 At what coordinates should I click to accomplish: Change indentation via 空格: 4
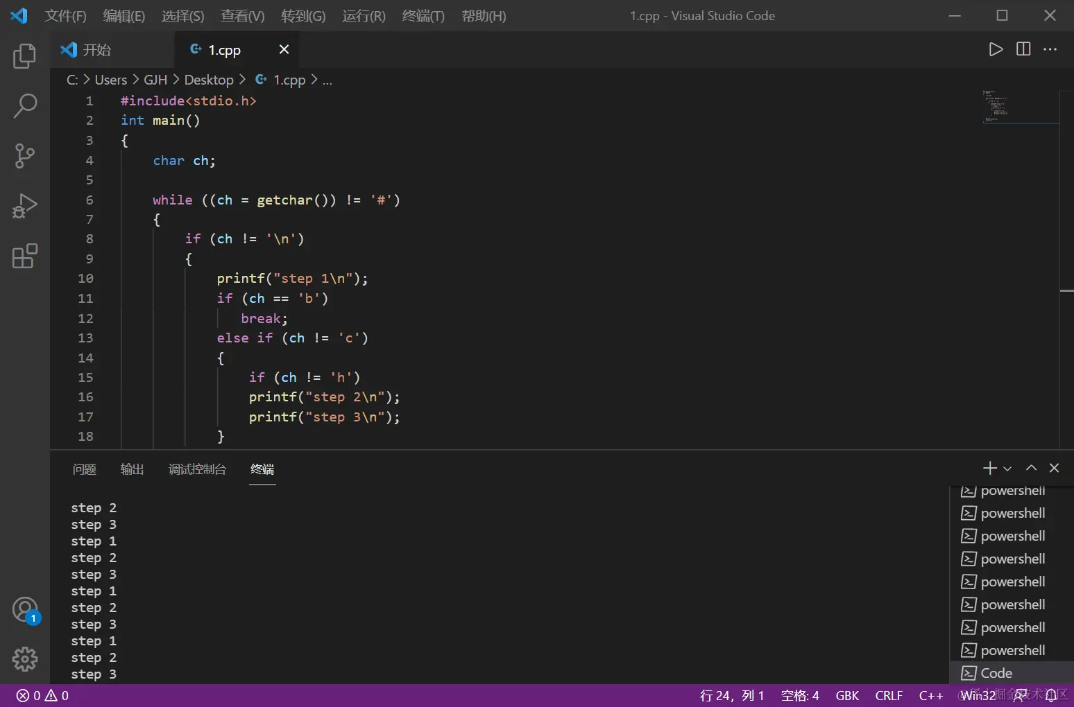point(800,696)
